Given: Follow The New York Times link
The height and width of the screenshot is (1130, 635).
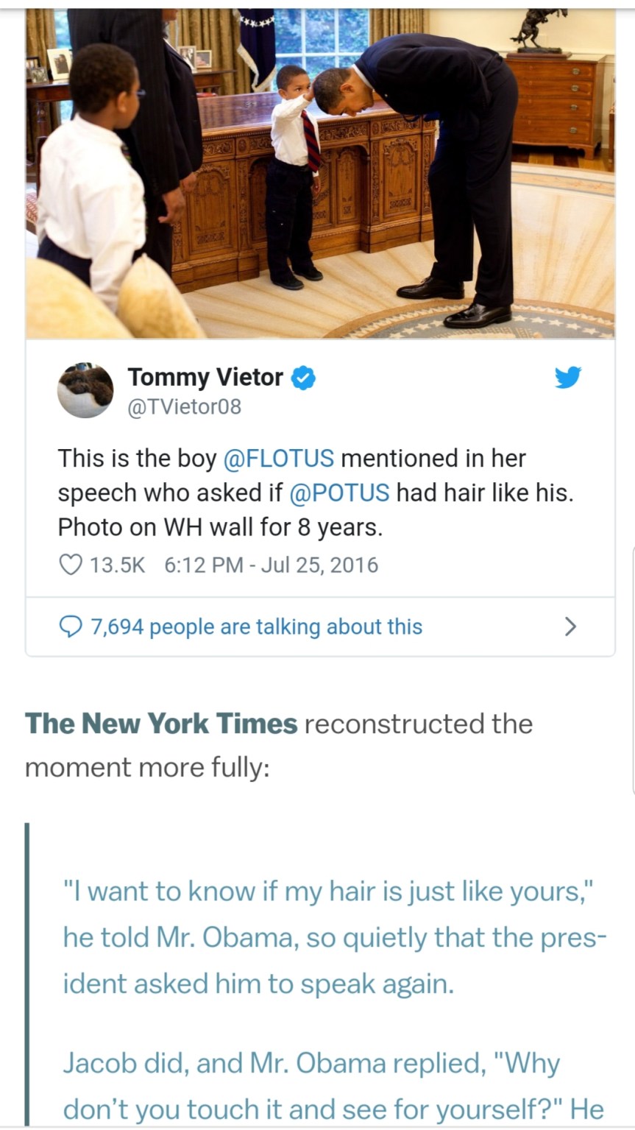Looking at the screenshot, I should point(161,724).
